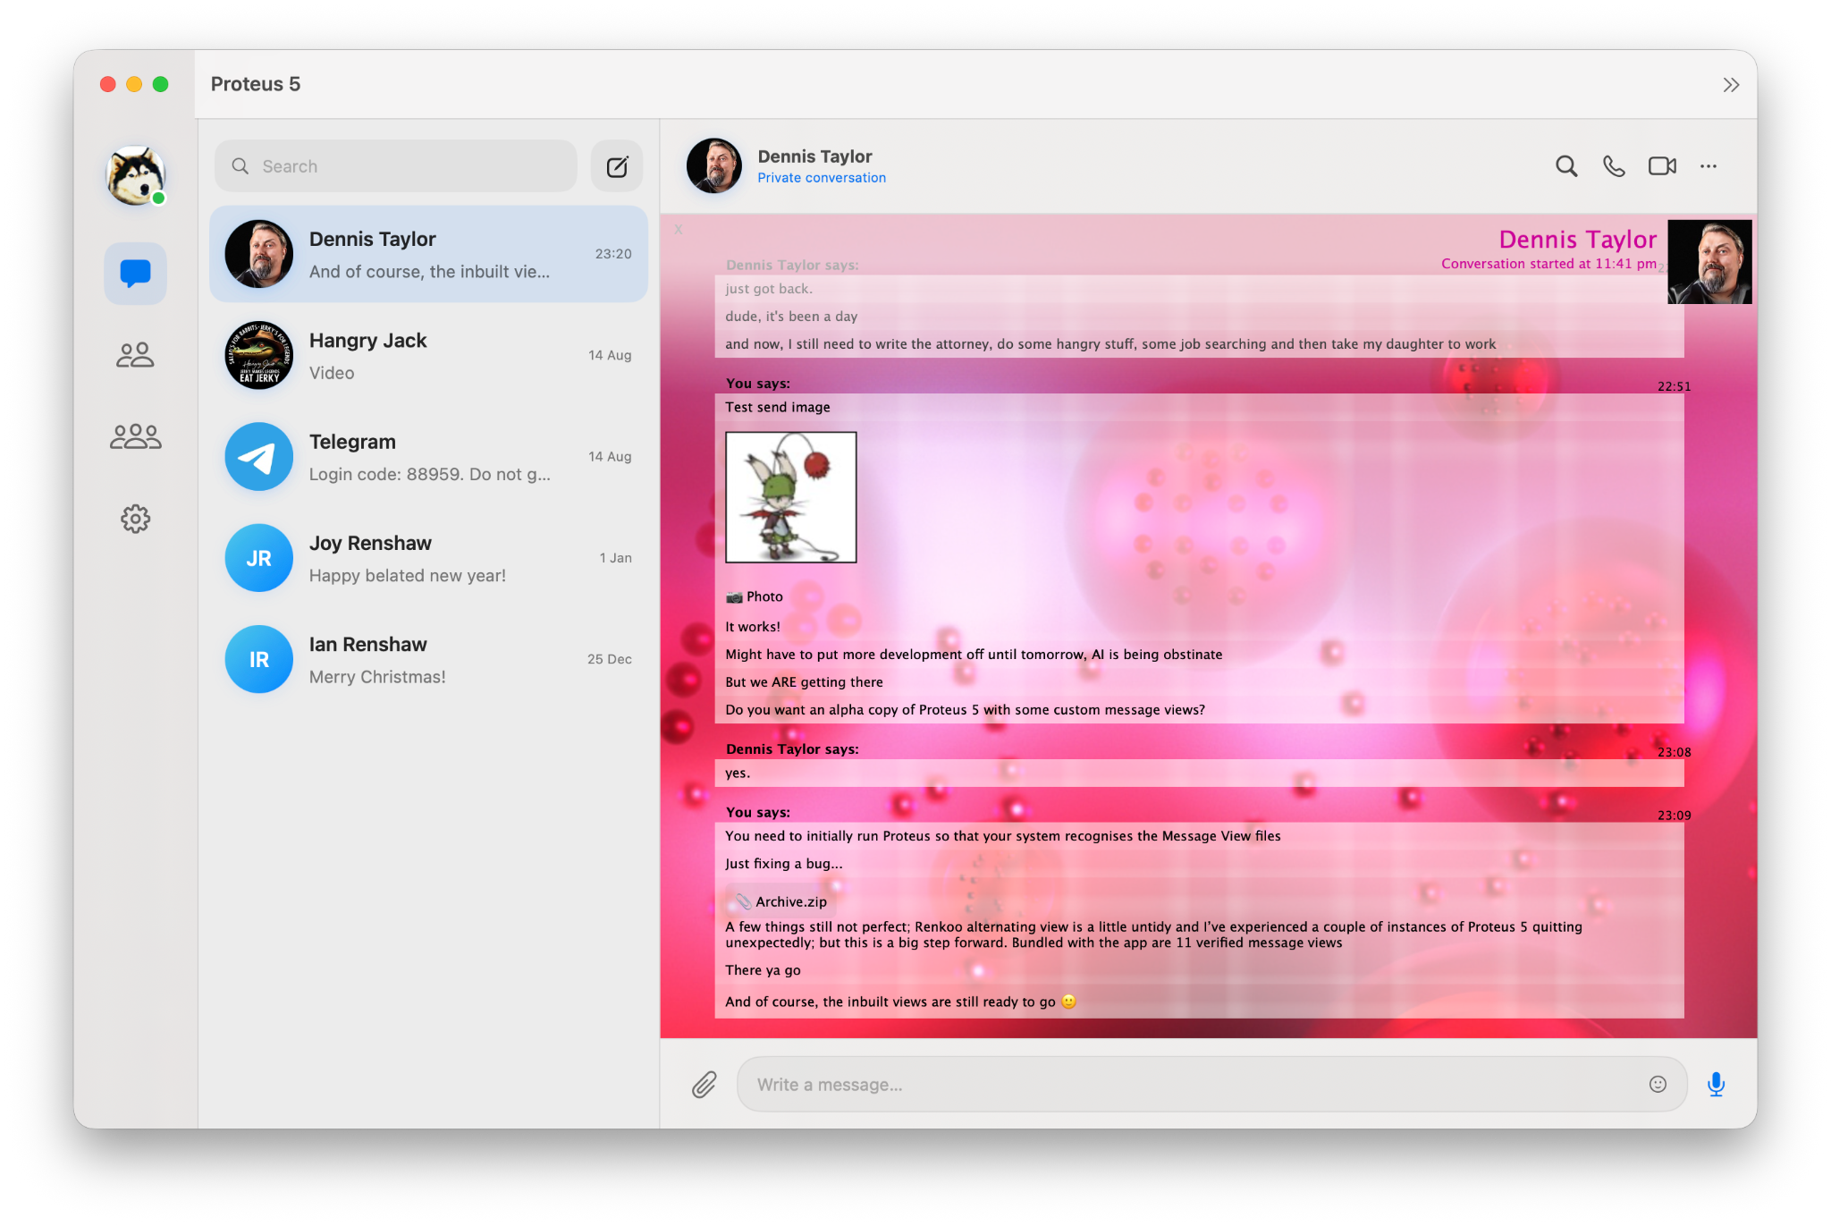Select the Hangry Jack chat

(428, 356)
